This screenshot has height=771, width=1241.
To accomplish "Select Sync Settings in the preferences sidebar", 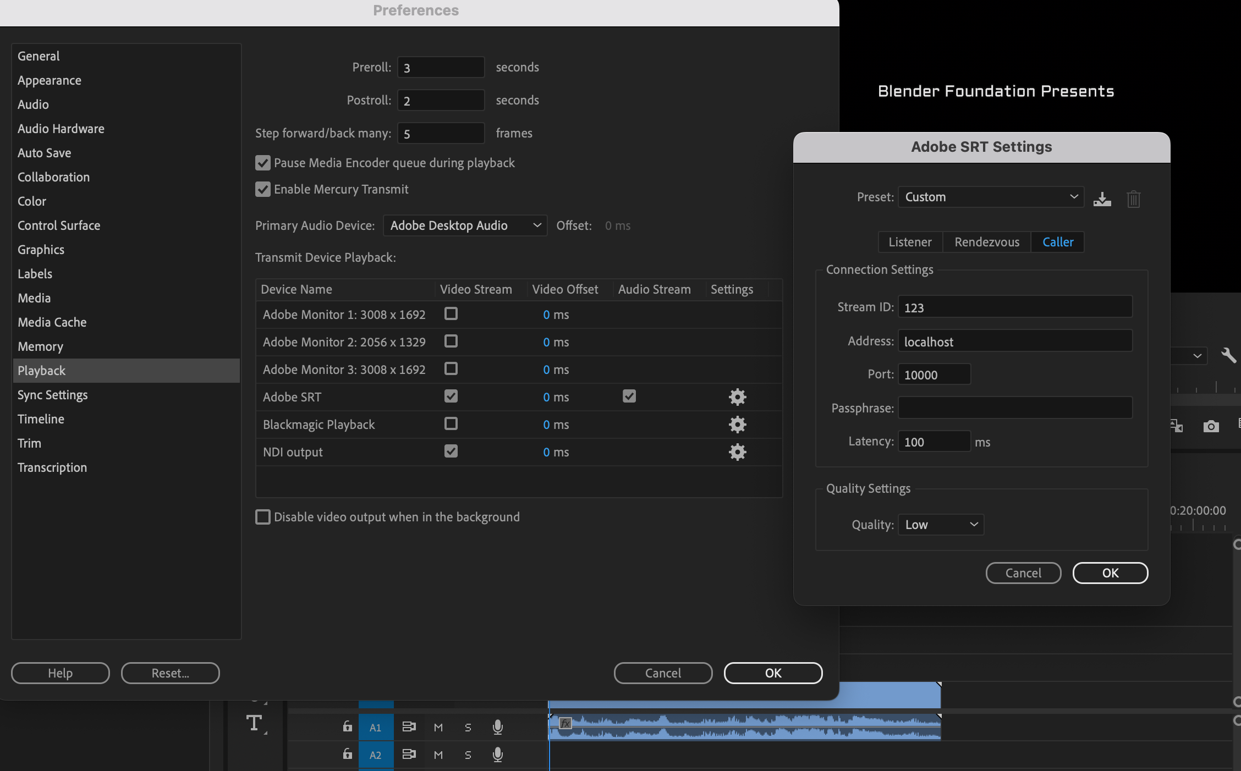I will (x=53, y=394).
